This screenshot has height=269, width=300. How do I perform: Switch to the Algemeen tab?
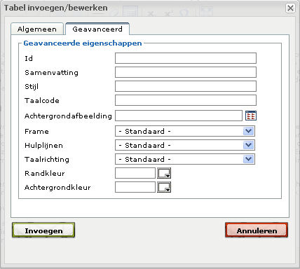tap(37, 29)
